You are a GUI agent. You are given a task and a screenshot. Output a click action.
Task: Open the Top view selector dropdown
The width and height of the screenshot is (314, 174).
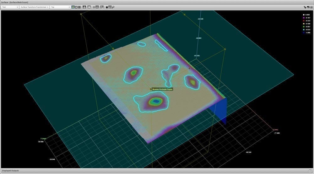point(60,7)
